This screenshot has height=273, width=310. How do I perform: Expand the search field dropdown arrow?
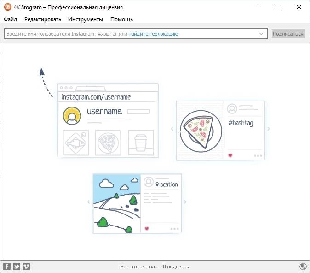[x=261, y=34]
